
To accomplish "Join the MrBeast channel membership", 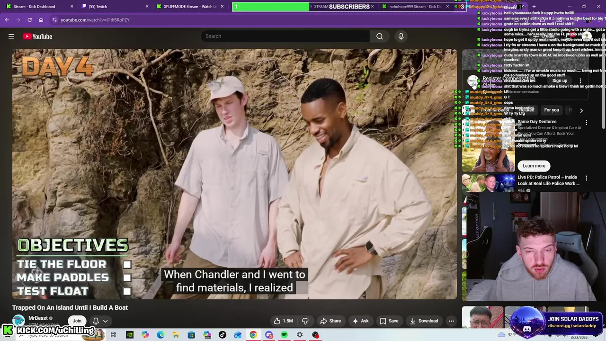I will click(77, 321).
